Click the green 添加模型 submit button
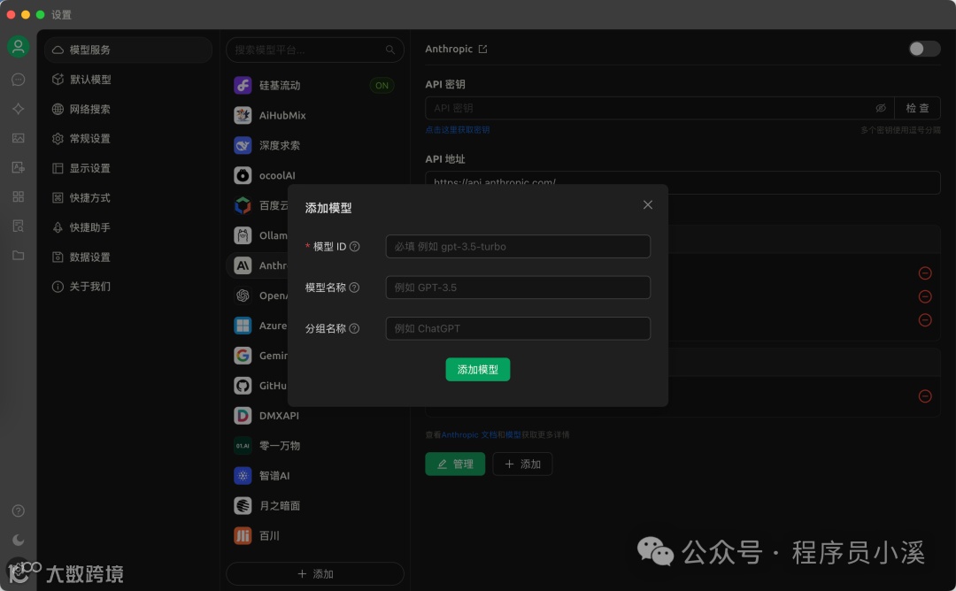 click(x=477, y=369)
